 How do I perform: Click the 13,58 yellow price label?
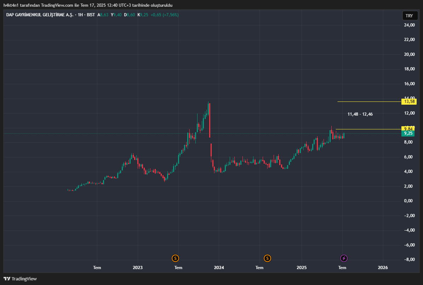tap(409, 101)
